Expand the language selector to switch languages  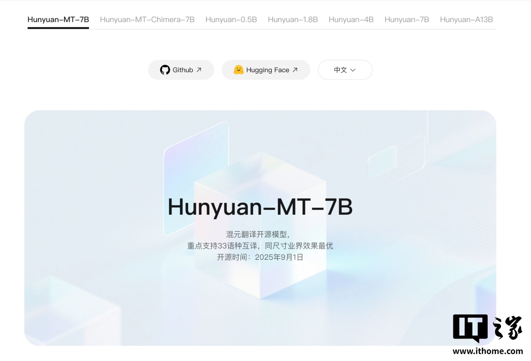point(345,70)
